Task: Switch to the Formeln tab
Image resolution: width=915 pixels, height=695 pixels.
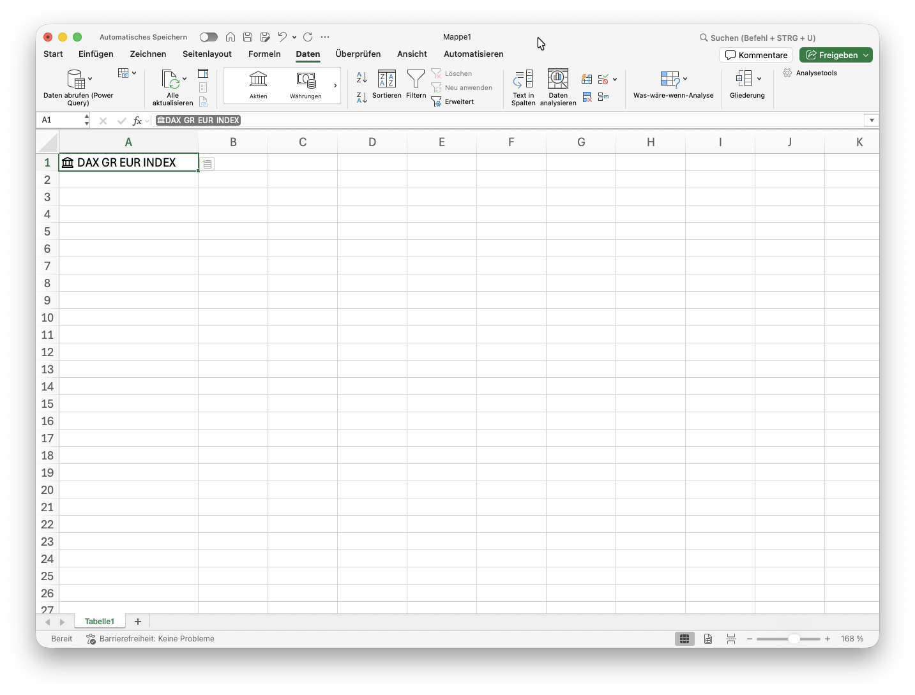Action: tap(264, 54)
